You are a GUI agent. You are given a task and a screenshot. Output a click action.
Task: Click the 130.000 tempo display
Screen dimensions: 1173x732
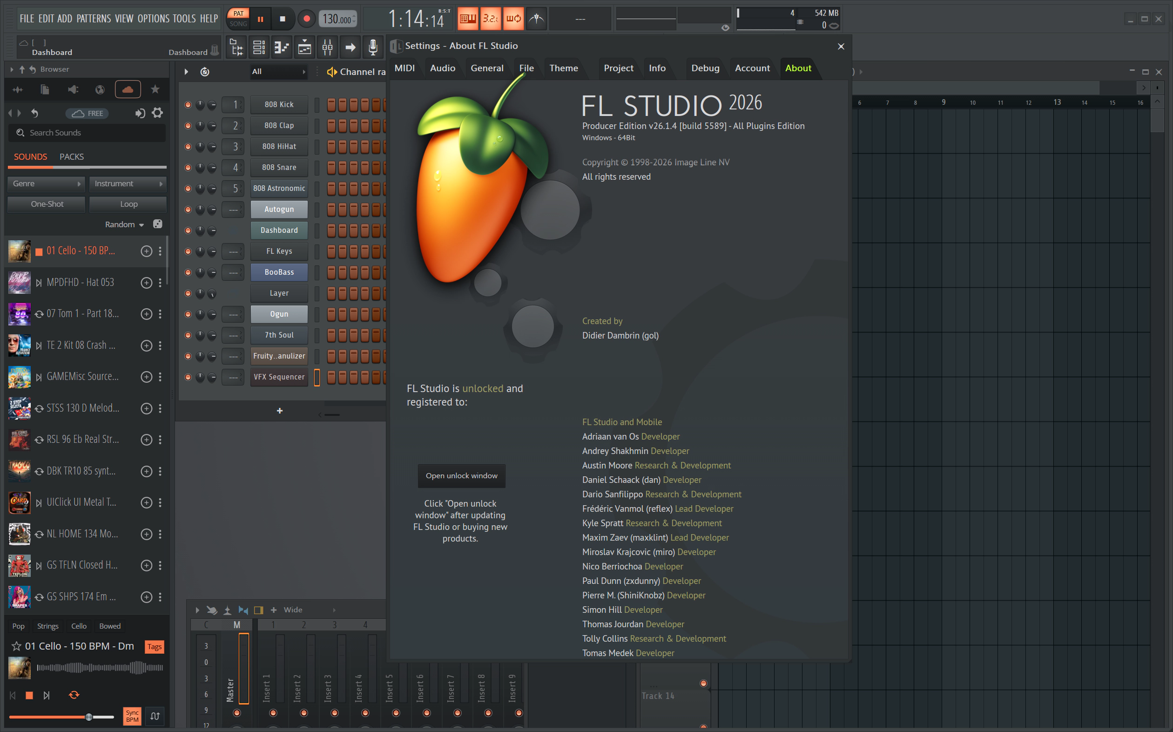pyautogui.click(x=338, y=20)
